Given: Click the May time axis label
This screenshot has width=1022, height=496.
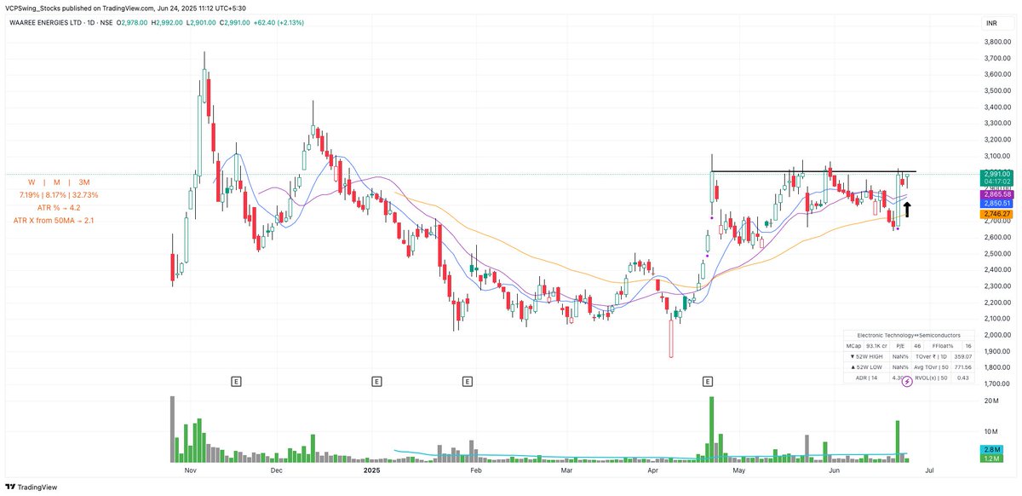Looking at the screenshot, I should (x=739, y=470).
